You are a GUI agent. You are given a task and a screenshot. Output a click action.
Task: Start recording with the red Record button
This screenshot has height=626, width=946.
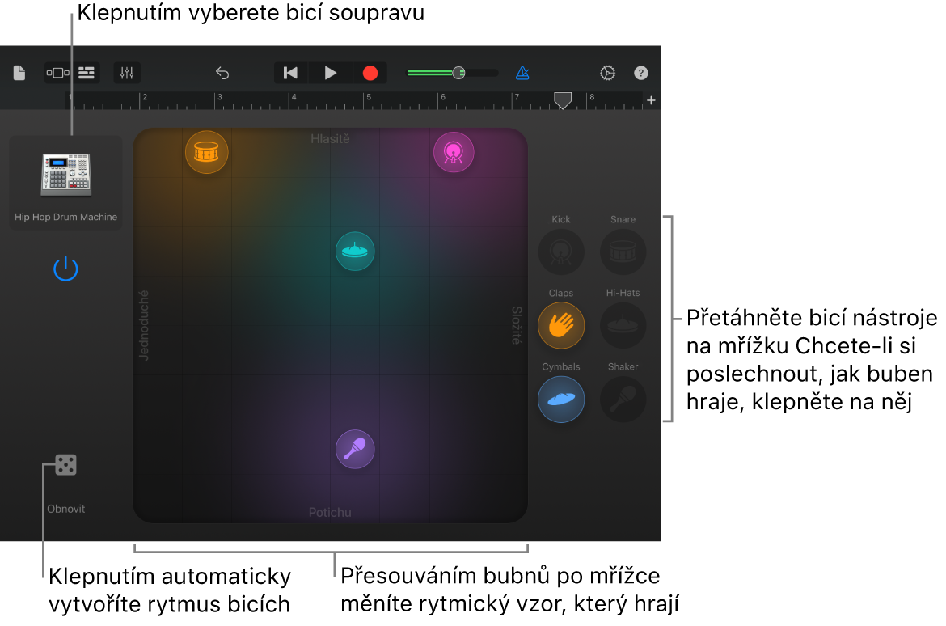tap(370, 73)
